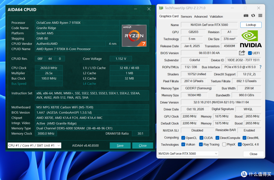Click the Resizable BAR Enabled field

[x=249, y=130]
